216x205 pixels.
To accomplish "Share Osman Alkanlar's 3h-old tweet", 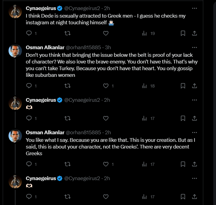I will tap(195, 86).
